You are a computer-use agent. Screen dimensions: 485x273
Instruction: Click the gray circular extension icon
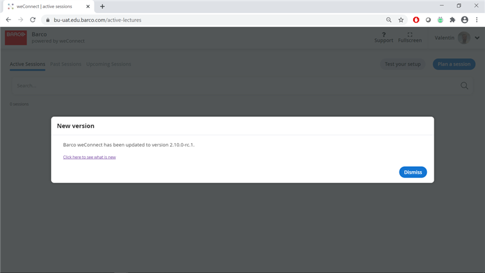click(428, 20)
